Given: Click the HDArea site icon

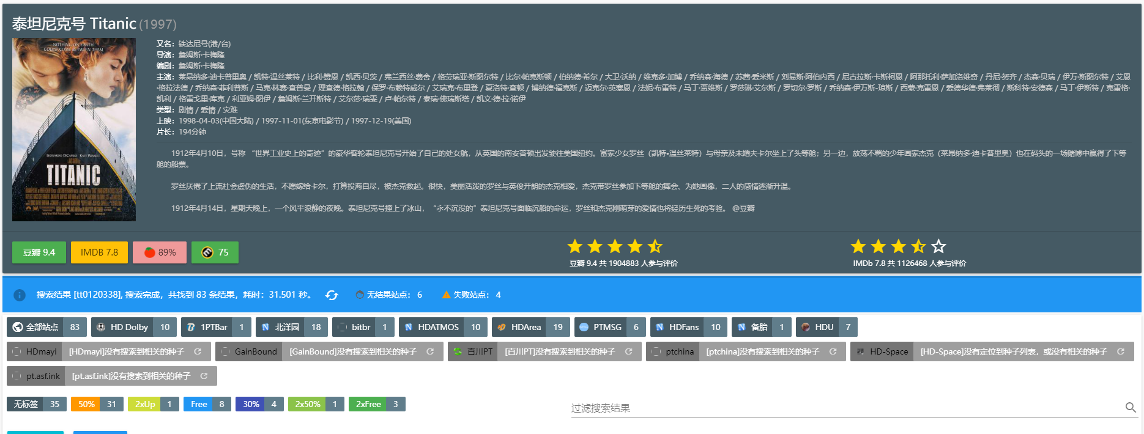Looking at the screenshot, I should (x=502, y=327).
